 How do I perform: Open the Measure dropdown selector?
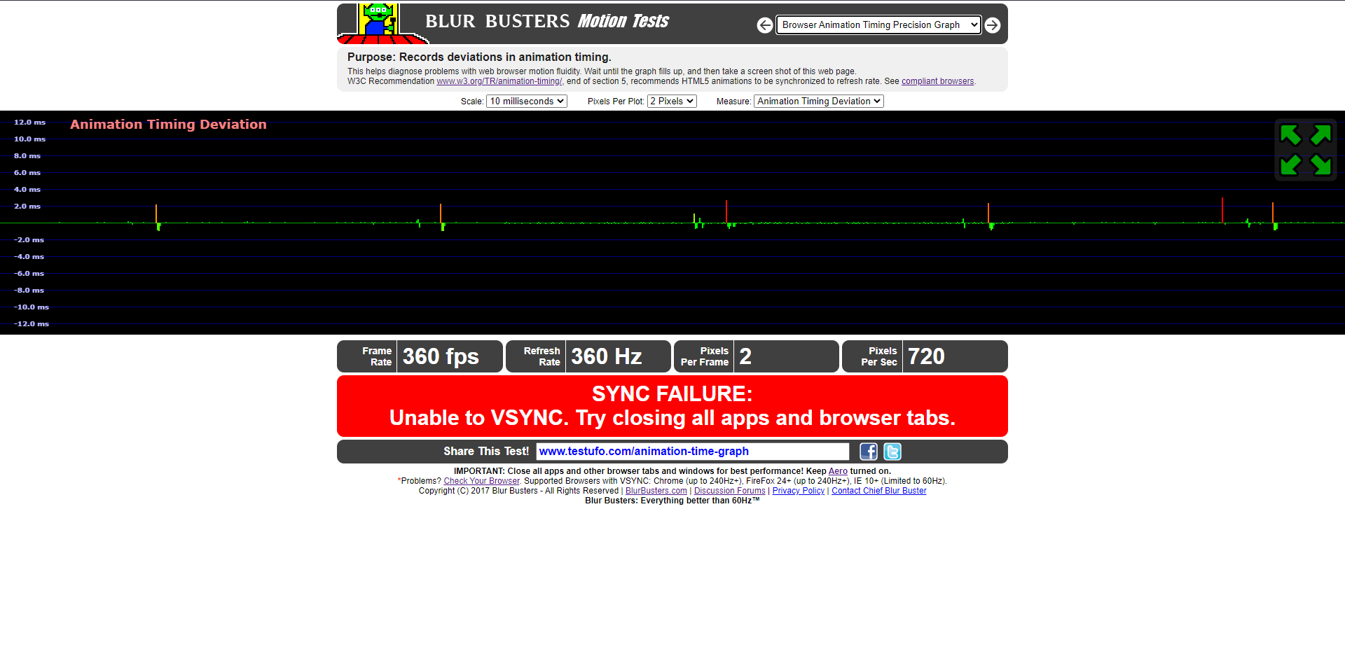click(818, 102)
